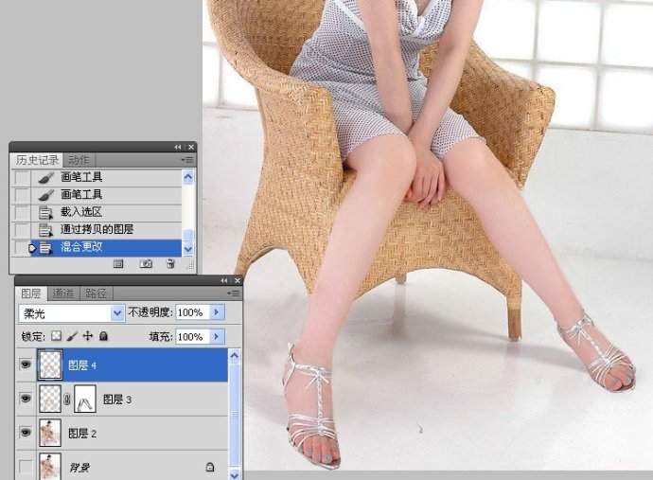The width and height of the screenshot is (653, 480).
Task: Open the history panel flyout menu
Action: point(187,160)
